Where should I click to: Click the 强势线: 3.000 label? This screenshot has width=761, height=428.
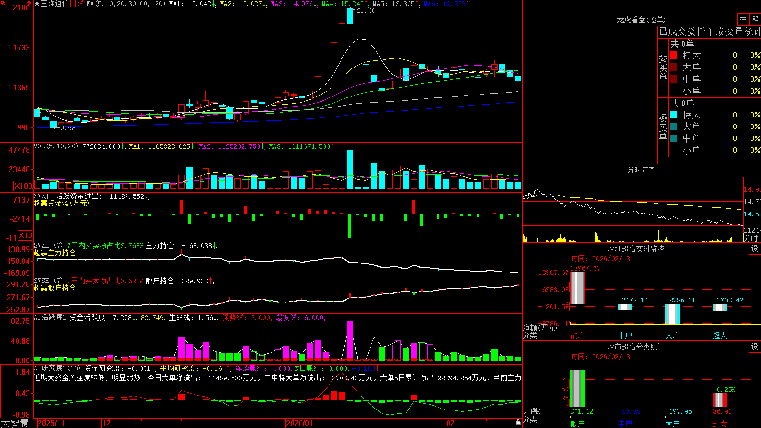point(247,318)
